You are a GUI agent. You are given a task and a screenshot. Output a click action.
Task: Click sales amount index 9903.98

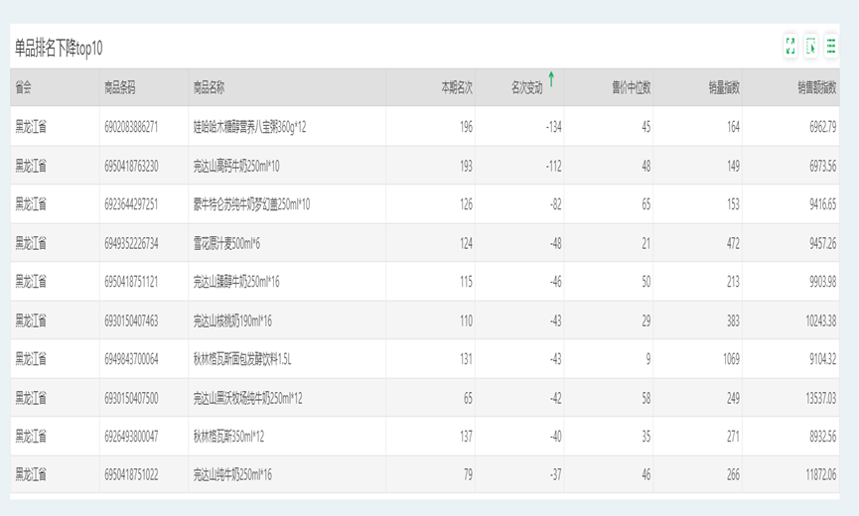click(x=823, y=282)
